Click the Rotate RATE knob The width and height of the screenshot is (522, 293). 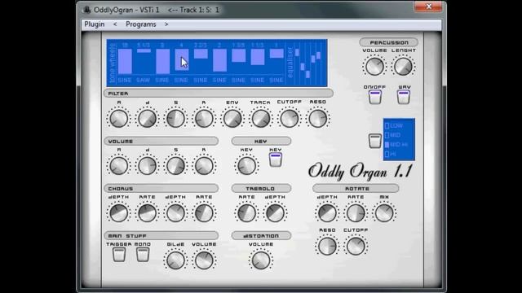[x=356, y=213]
